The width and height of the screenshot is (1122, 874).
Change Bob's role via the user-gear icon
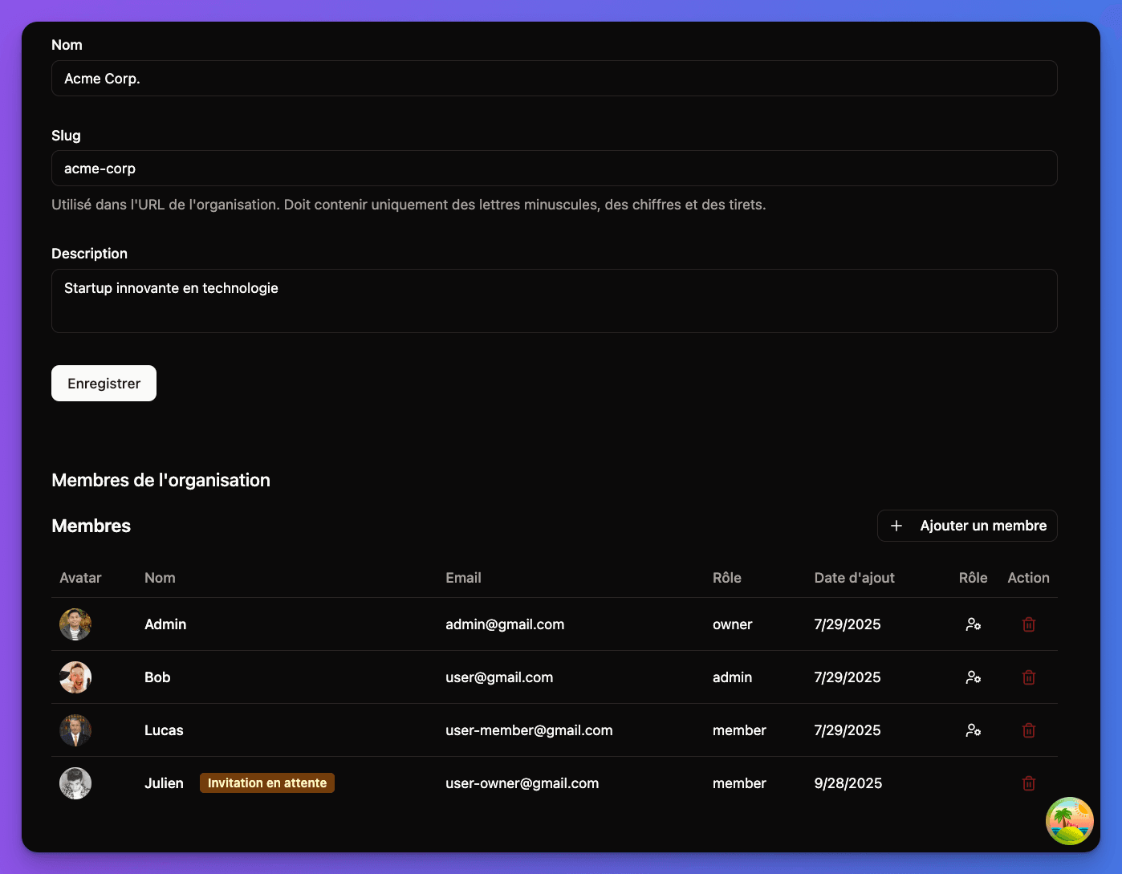coord(974,677)
